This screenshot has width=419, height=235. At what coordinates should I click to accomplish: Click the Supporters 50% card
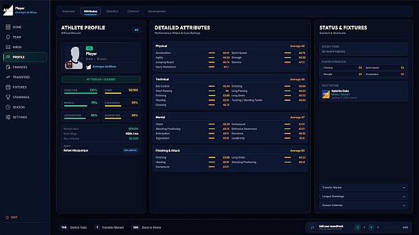(121, 116)
